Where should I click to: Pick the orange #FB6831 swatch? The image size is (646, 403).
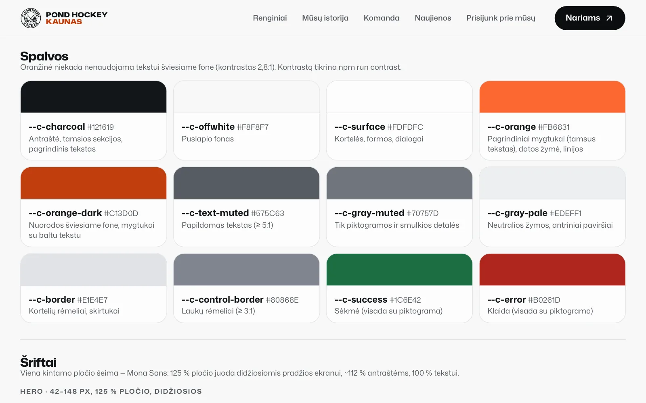point(552,97)
